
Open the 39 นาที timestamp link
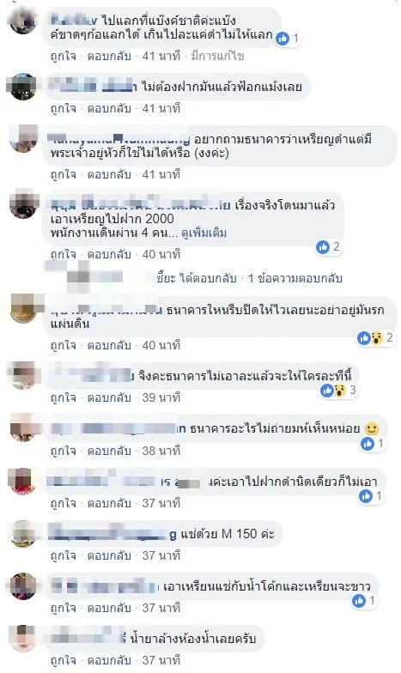[161, 398]
